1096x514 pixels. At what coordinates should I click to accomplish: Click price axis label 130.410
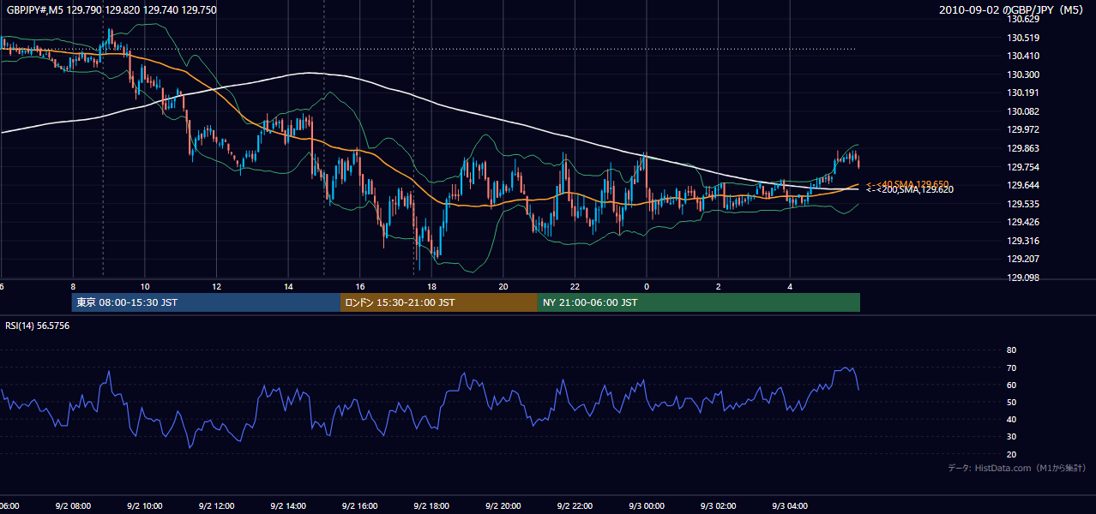[x=1022, y=56]
